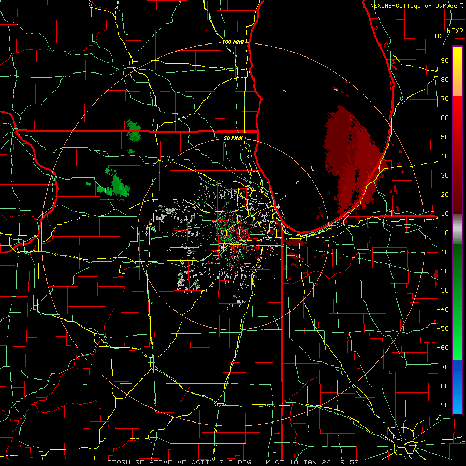Select the -60 value on velocity scale
This screenshot has width=466, height=466.
(x=443, y=348)
